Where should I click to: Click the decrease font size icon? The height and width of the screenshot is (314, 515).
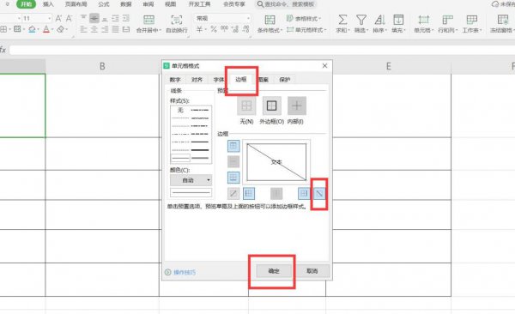pos(69,18)
